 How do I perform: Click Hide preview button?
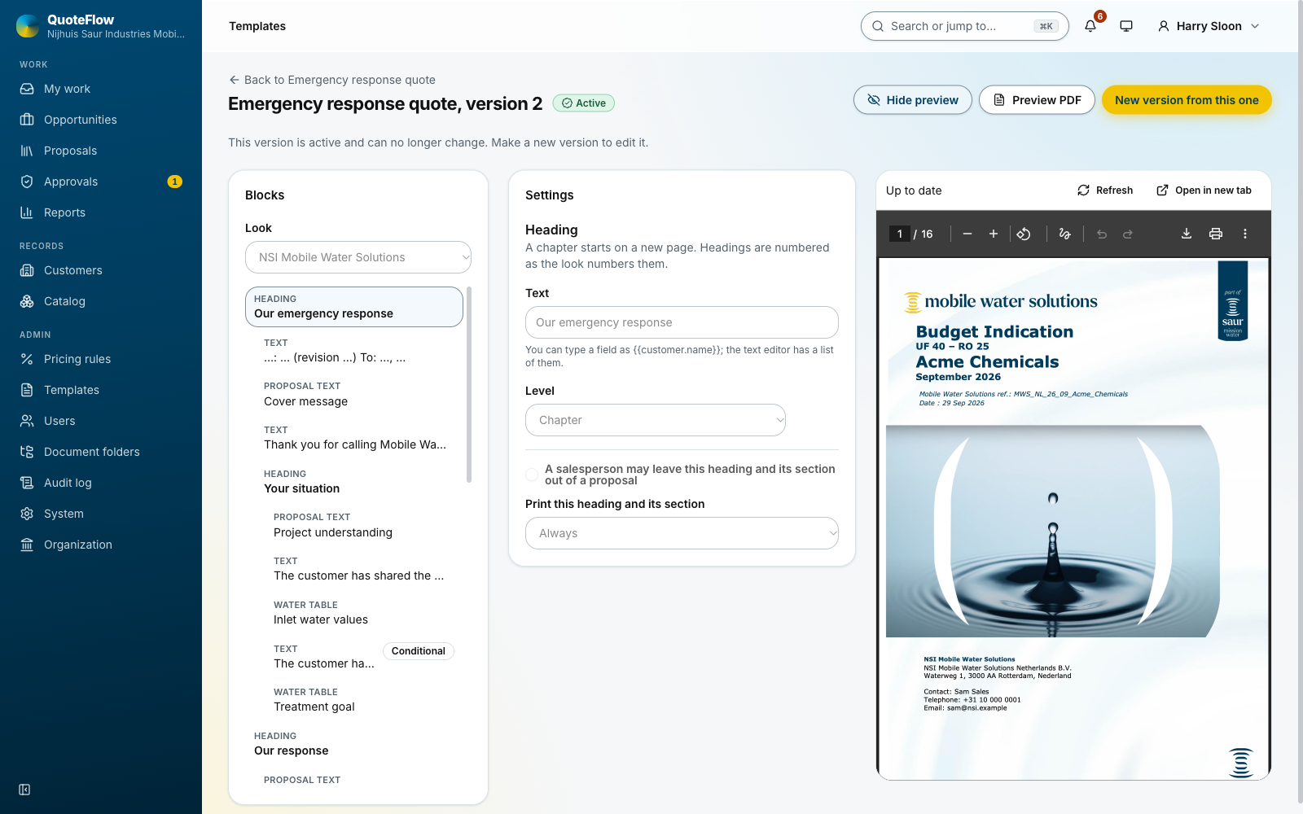click(913, 100)
